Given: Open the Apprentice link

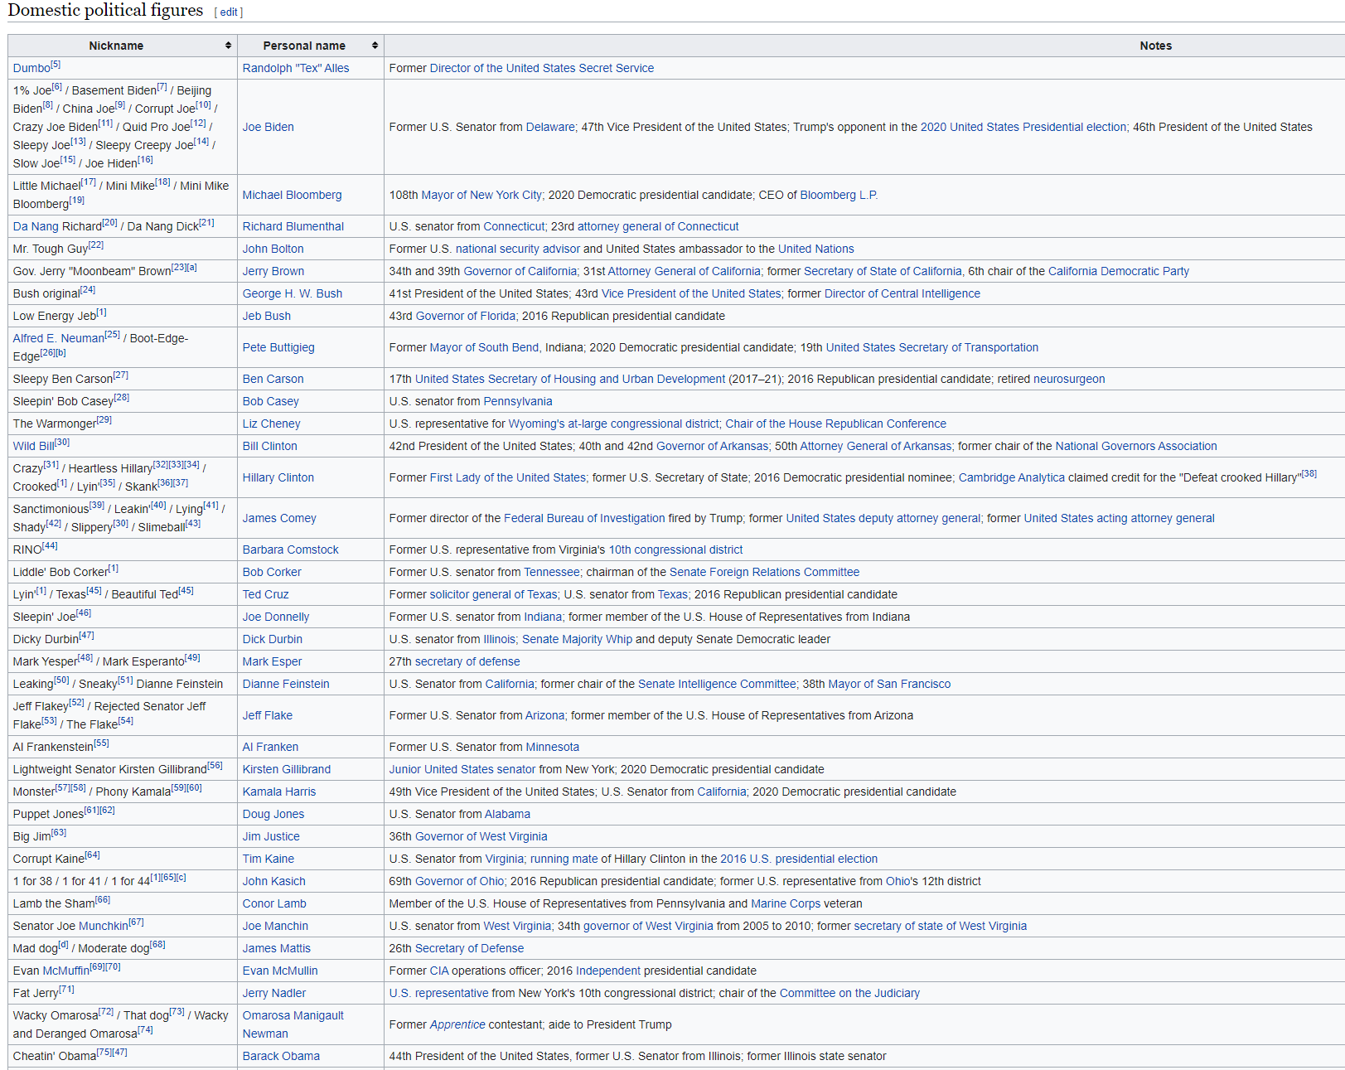Looking at the screenshot, I should [457, 1024].
